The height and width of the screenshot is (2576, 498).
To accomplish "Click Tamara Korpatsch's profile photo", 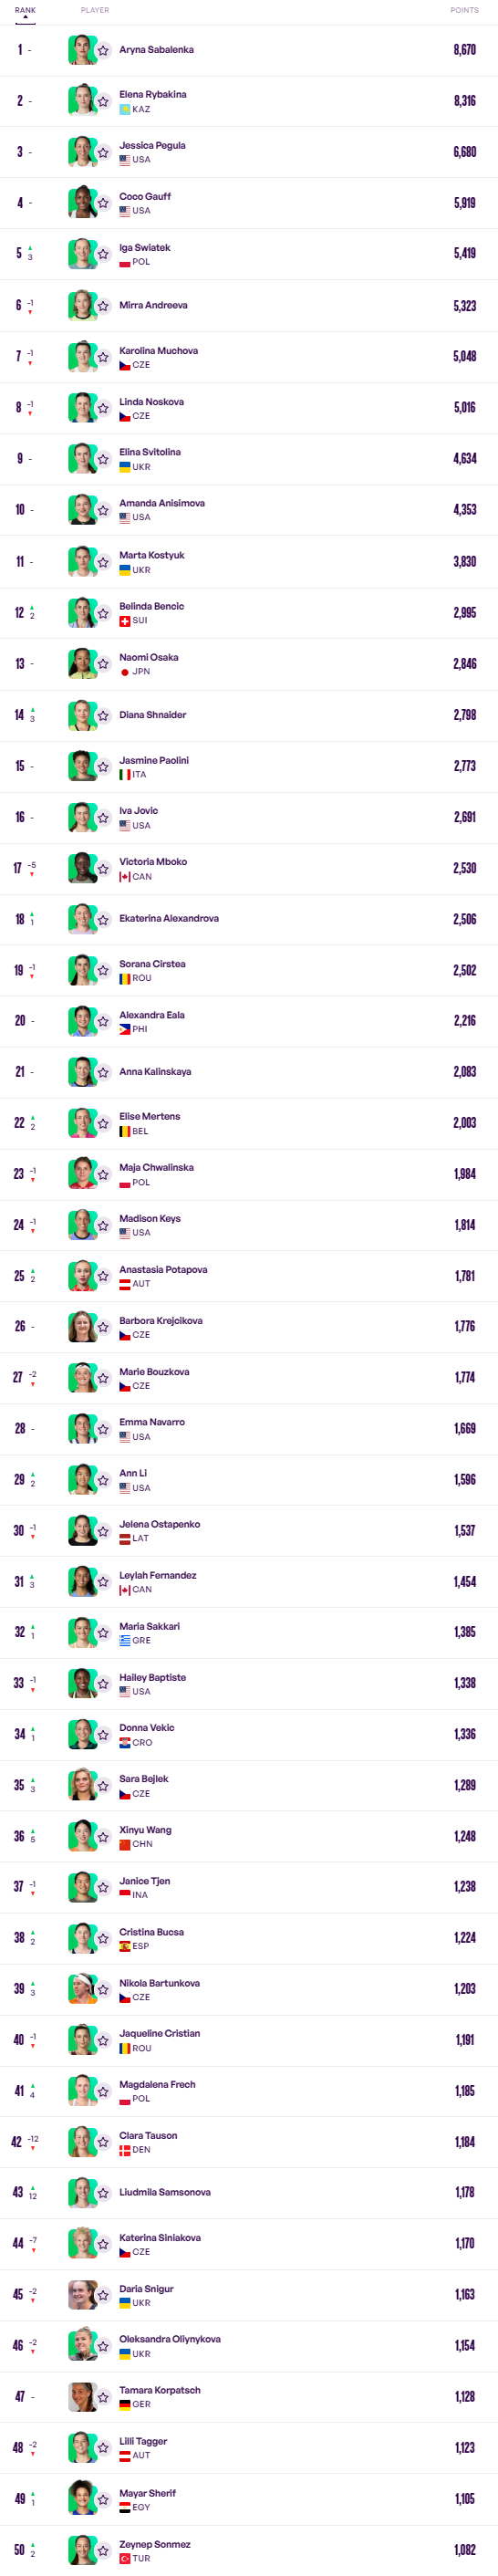I will (x=82, y=2397).
